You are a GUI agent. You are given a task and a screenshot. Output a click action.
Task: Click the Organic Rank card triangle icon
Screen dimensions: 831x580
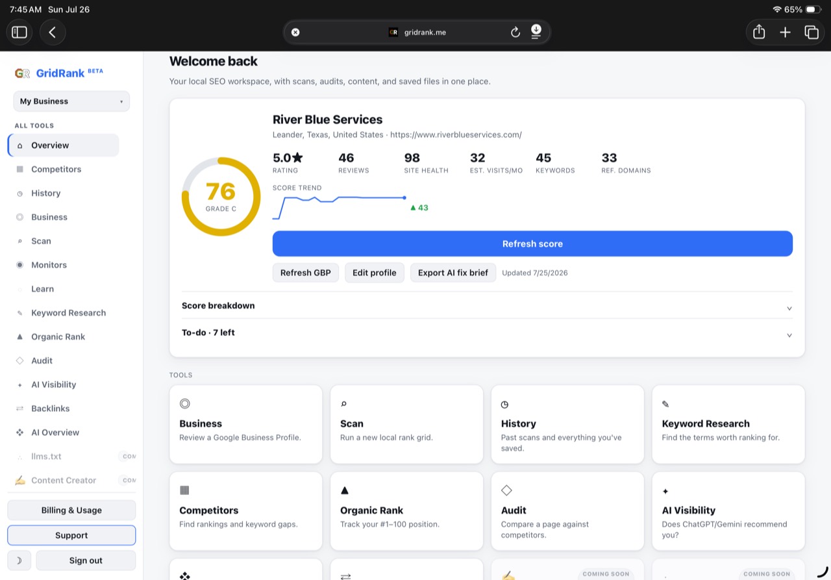tap(345, 490)
